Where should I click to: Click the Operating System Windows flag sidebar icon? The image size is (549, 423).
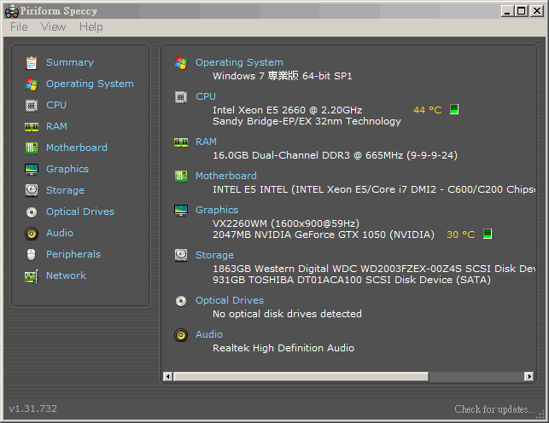32,84
